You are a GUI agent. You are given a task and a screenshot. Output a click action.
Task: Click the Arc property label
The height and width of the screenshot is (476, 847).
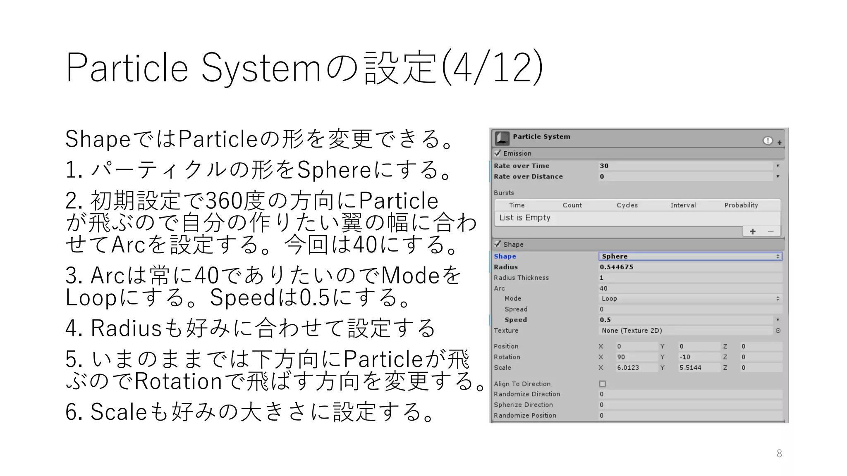(499, 288)
